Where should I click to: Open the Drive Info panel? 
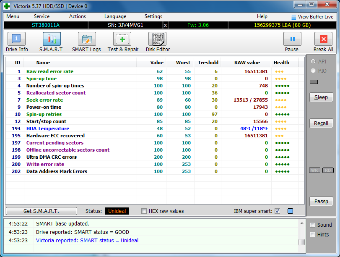click(17, 42)
